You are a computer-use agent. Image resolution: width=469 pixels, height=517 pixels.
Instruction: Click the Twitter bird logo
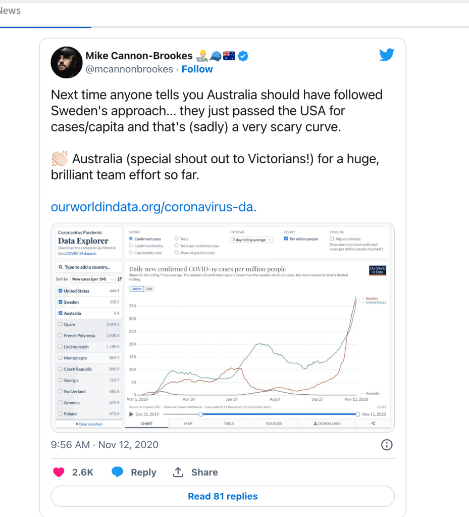pyautogui.click(x=386, y=55)
